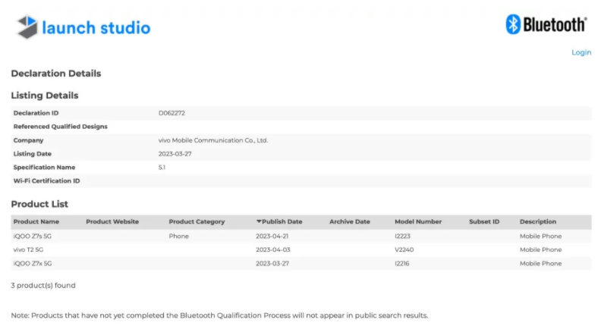This screenshot has width=601, height=329.
Task: Click the Product List heading
Action: click(x=39, y=204)
